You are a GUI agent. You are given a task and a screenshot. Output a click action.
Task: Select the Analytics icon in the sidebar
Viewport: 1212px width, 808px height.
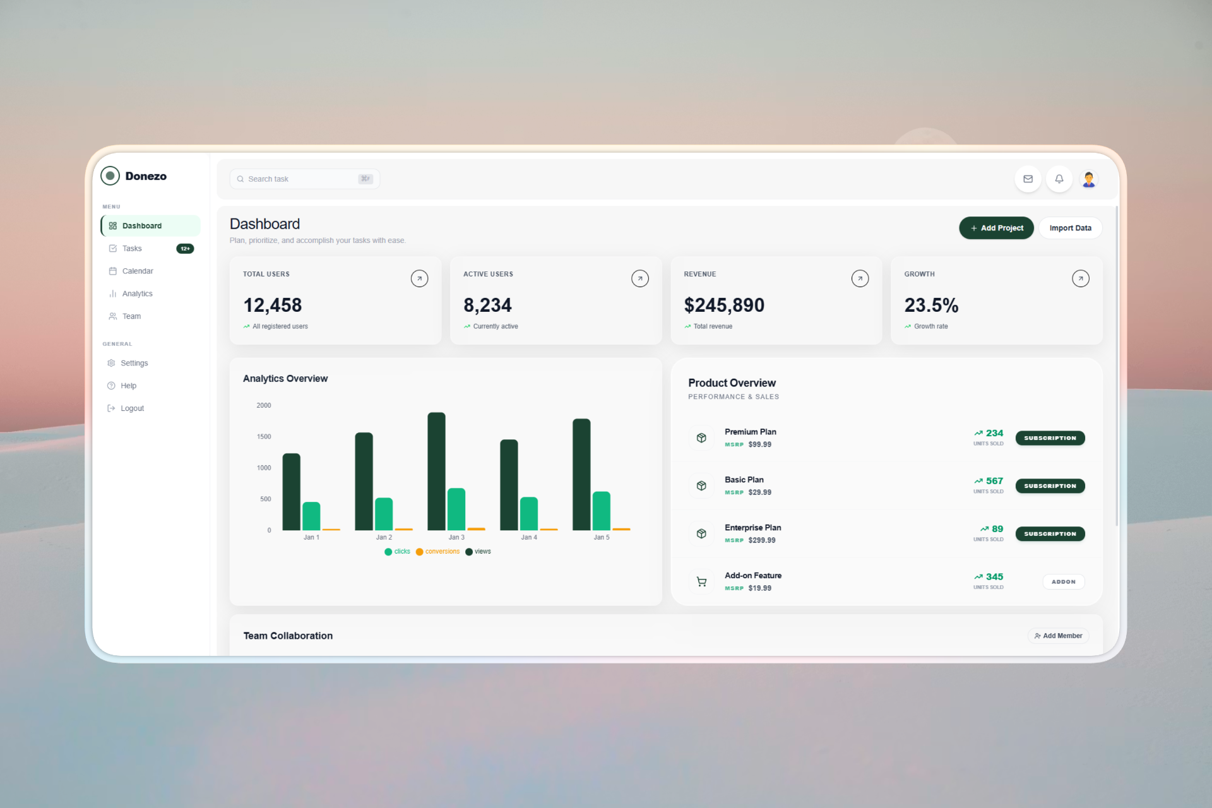pyautogui.click(x=112, y=294)
